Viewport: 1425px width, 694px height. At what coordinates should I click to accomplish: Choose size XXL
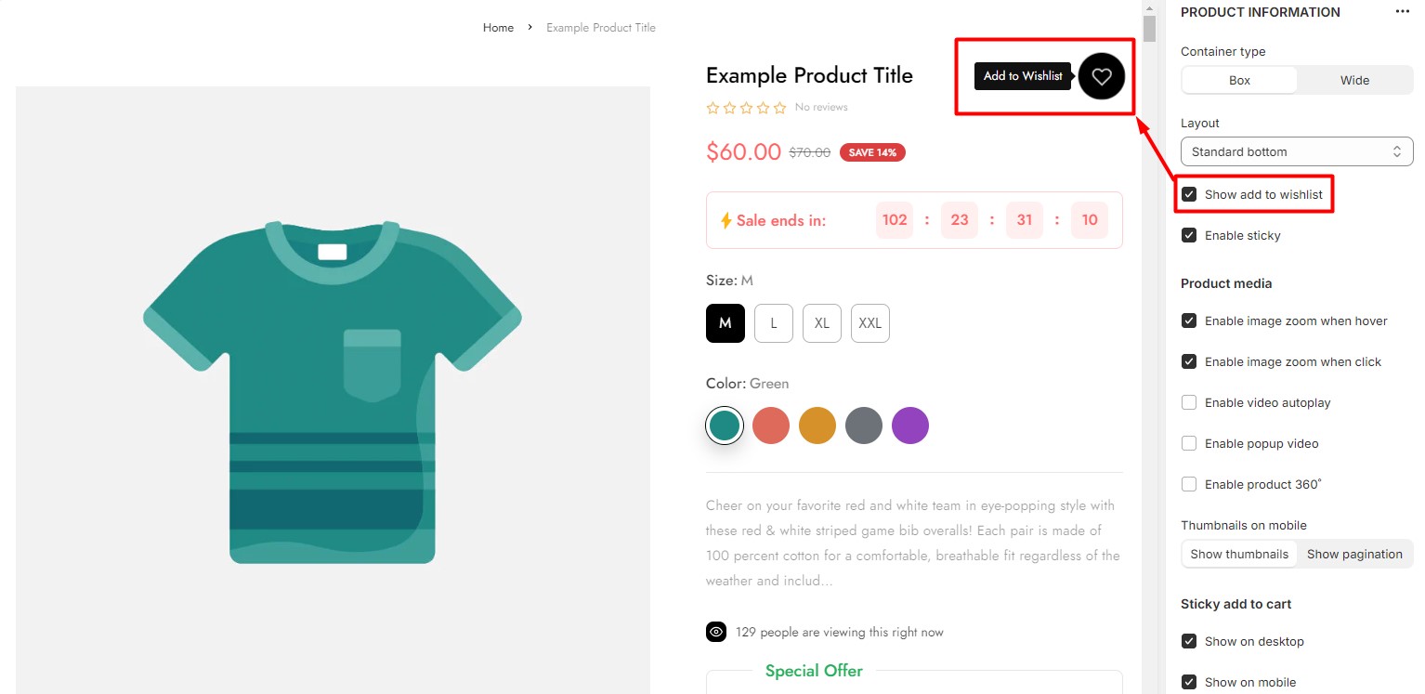(870, 323)
